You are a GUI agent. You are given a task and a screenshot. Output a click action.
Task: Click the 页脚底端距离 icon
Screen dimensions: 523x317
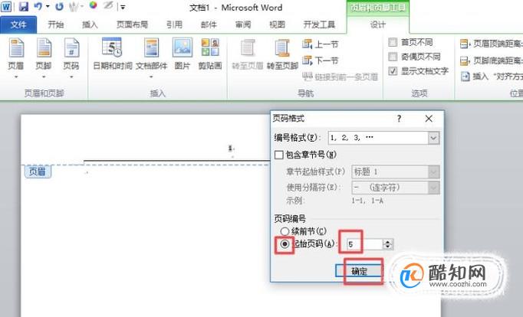click(465, 60)
